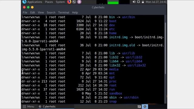Click the 'img-5.5.0-1parrot1-amd64' text line
Viewport: 194px width, 109px height.
(x=43, y=49)
